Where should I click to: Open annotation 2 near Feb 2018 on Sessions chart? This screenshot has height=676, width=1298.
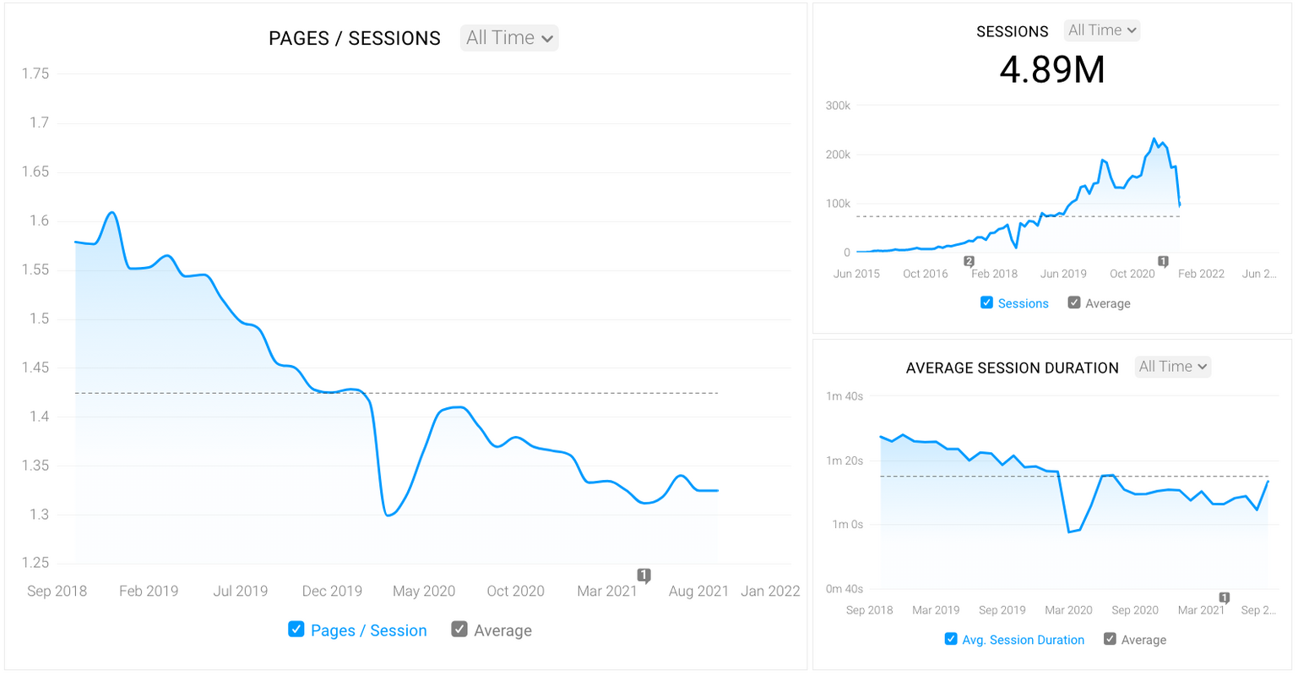point(969,262)
